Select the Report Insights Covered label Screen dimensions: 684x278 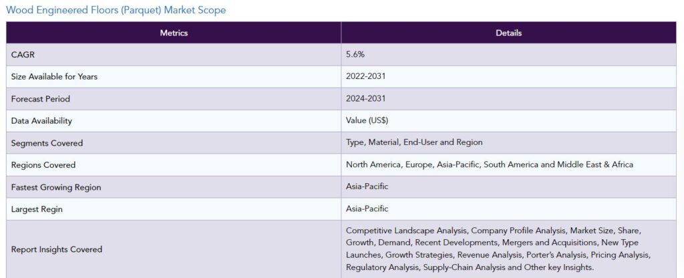click(x=57, y=249)
